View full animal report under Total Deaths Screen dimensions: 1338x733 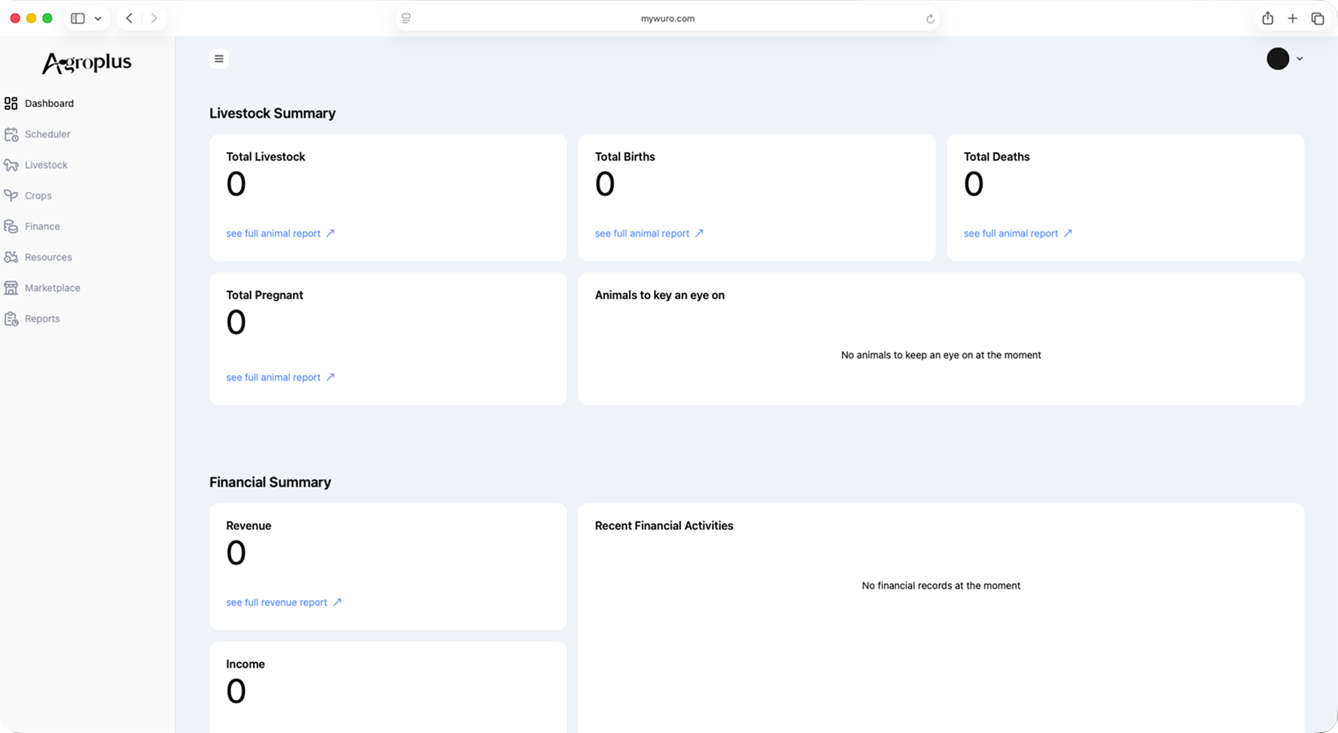click(1017, 233)
